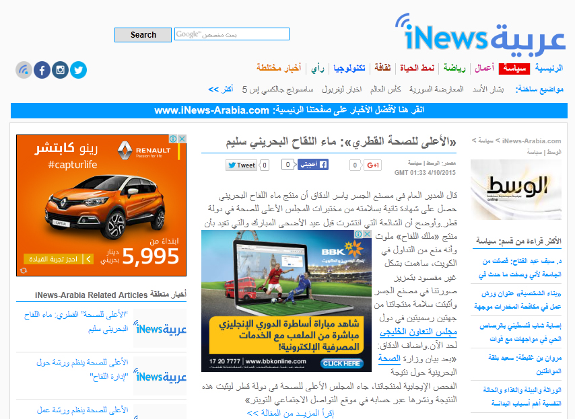575x419 pixels.
Task: Open the grey RSS feed icon
Action: point(24,70)
